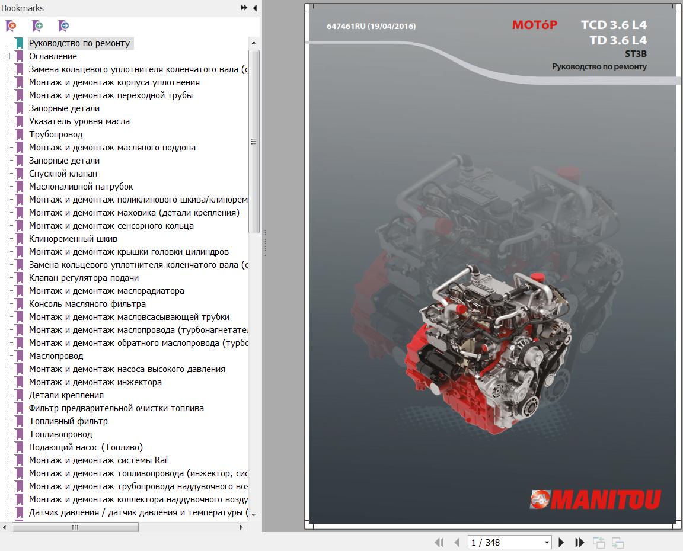683x551 pixels.
Task: Open the Спускной клапан bookmark
Action: point(63,174)
